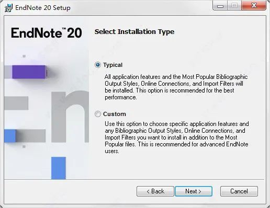Click the large gray letter n graphic
Viewport: 270px width, 208px height.
[x=70, y=117]
